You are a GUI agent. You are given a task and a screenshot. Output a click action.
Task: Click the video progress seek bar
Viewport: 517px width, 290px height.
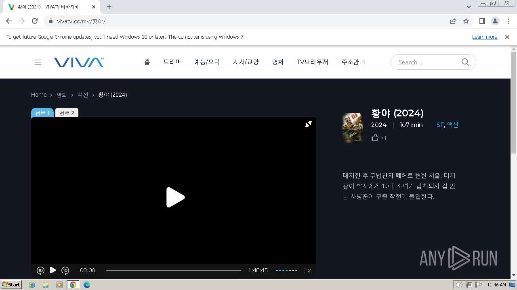174,270
